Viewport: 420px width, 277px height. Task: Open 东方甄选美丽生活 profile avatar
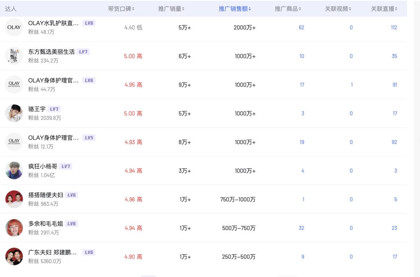[14, 56]
